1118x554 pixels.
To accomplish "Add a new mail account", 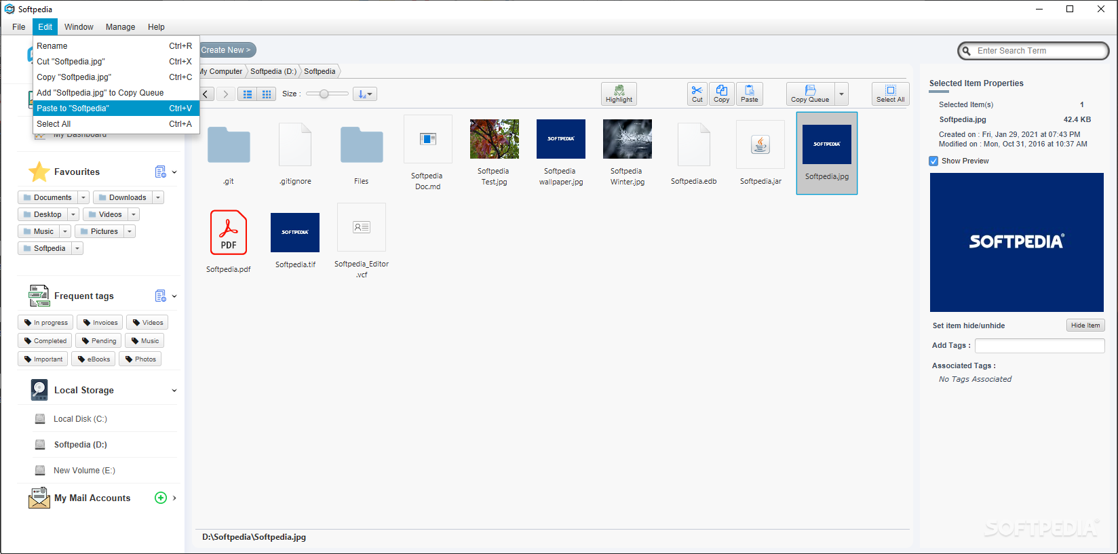I will pos(161,498).
